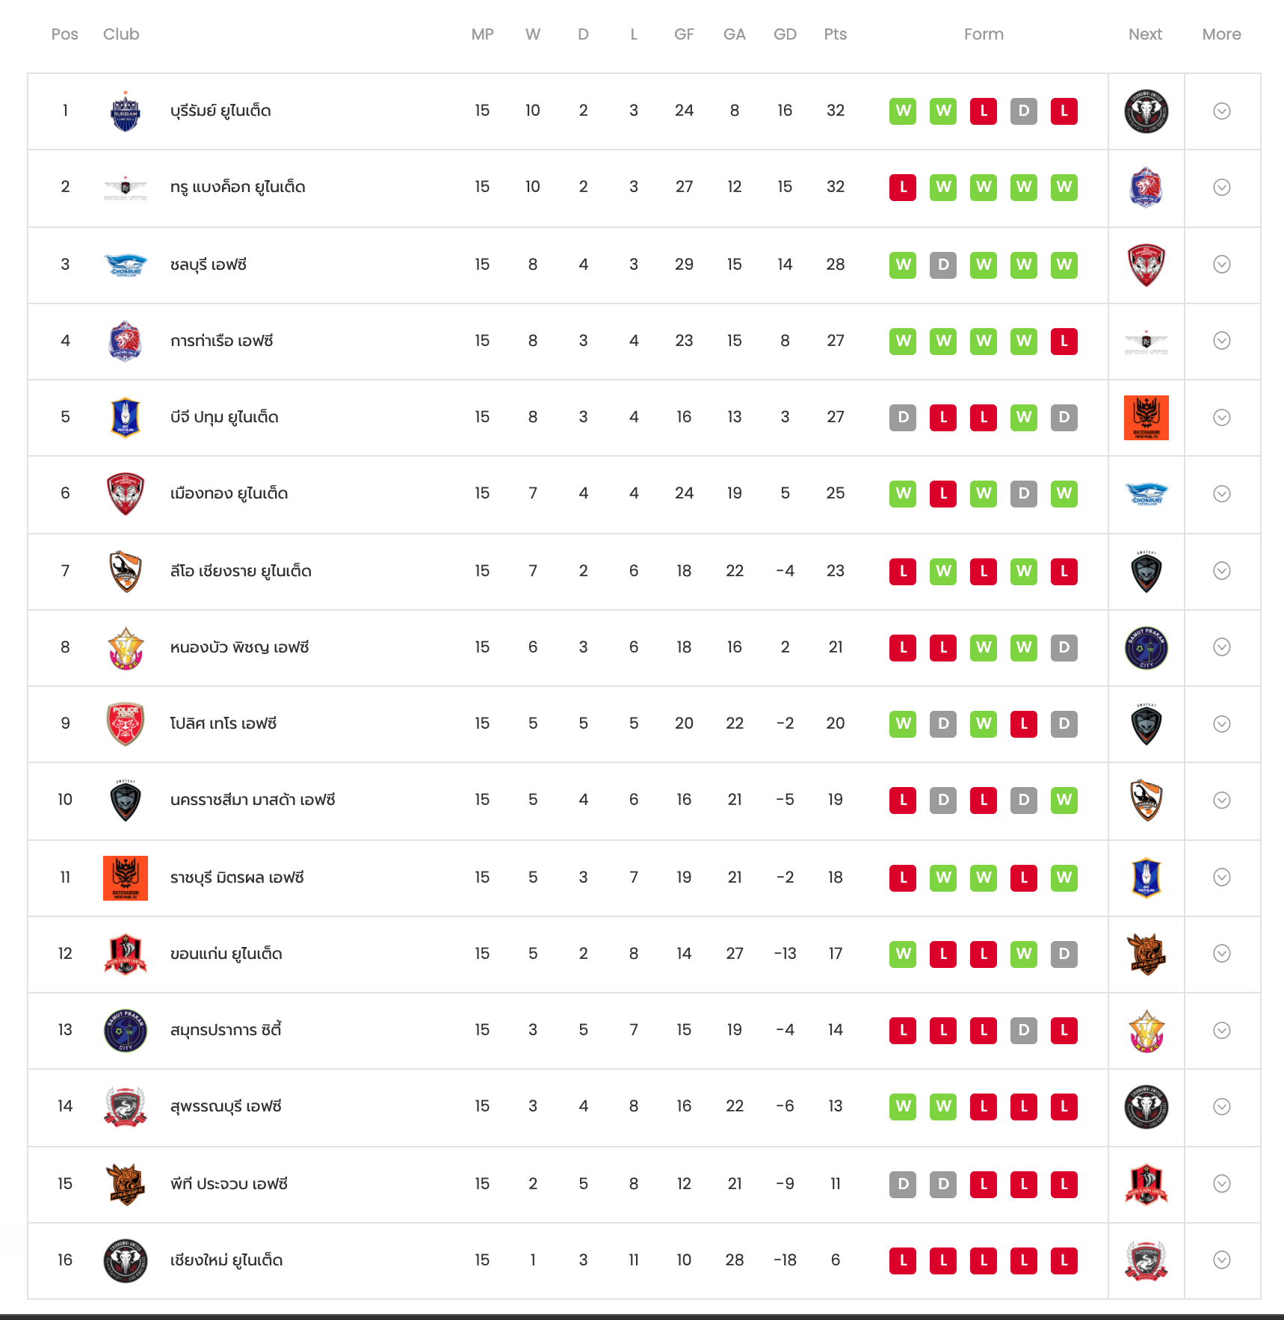Screen dimensions: 1284x1320
Task: Expand more details for Chonburi FC row
Action: click(x=1222, y=265)
